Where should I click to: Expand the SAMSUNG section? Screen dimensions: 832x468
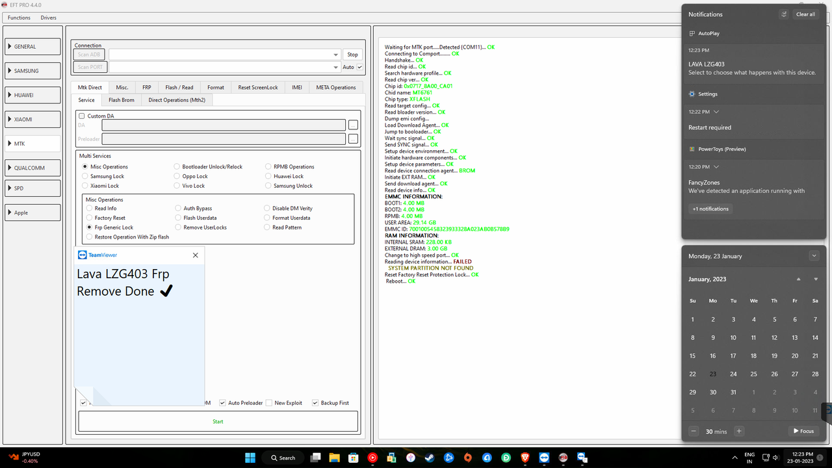32,71
